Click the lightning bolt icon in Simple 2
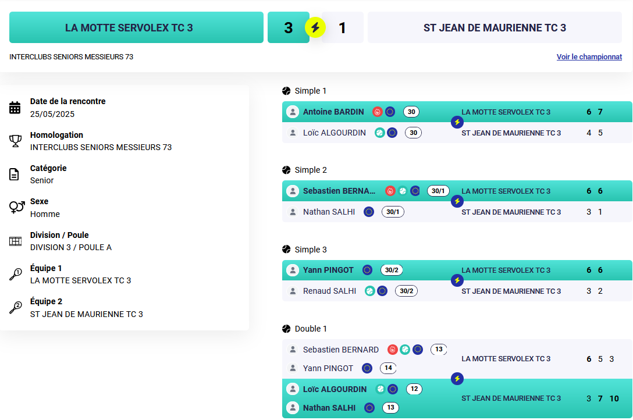The height and width of the screenshot is (420, 633). coord(457,201)
